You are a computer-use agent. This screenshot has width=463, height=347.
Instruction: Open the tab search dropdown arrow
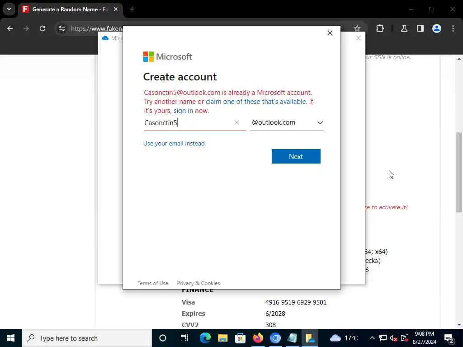pyautogui.click(x=9, y=9)
